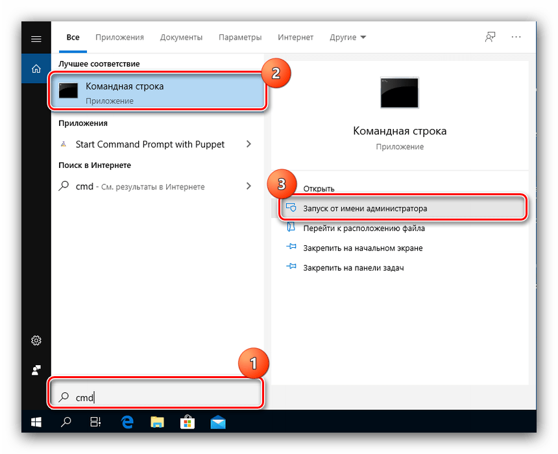This screenshot has width=558, height=454.
Task: Open the hamburger menu in the sidebar
Action: pos(36,39)
